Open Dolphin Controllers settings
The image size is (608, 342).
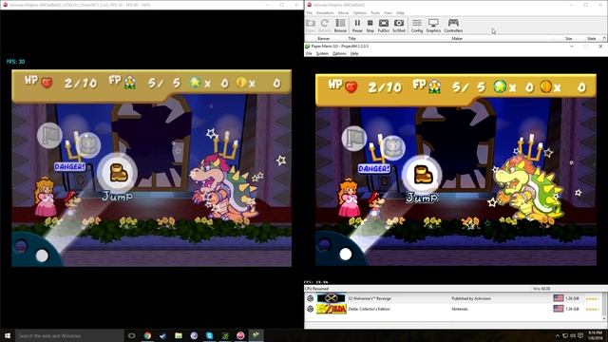[453, 26]
